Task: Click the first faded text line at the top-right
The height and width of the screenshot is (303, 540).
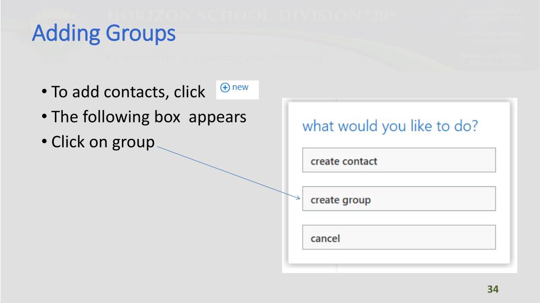Action: point(491,12)
